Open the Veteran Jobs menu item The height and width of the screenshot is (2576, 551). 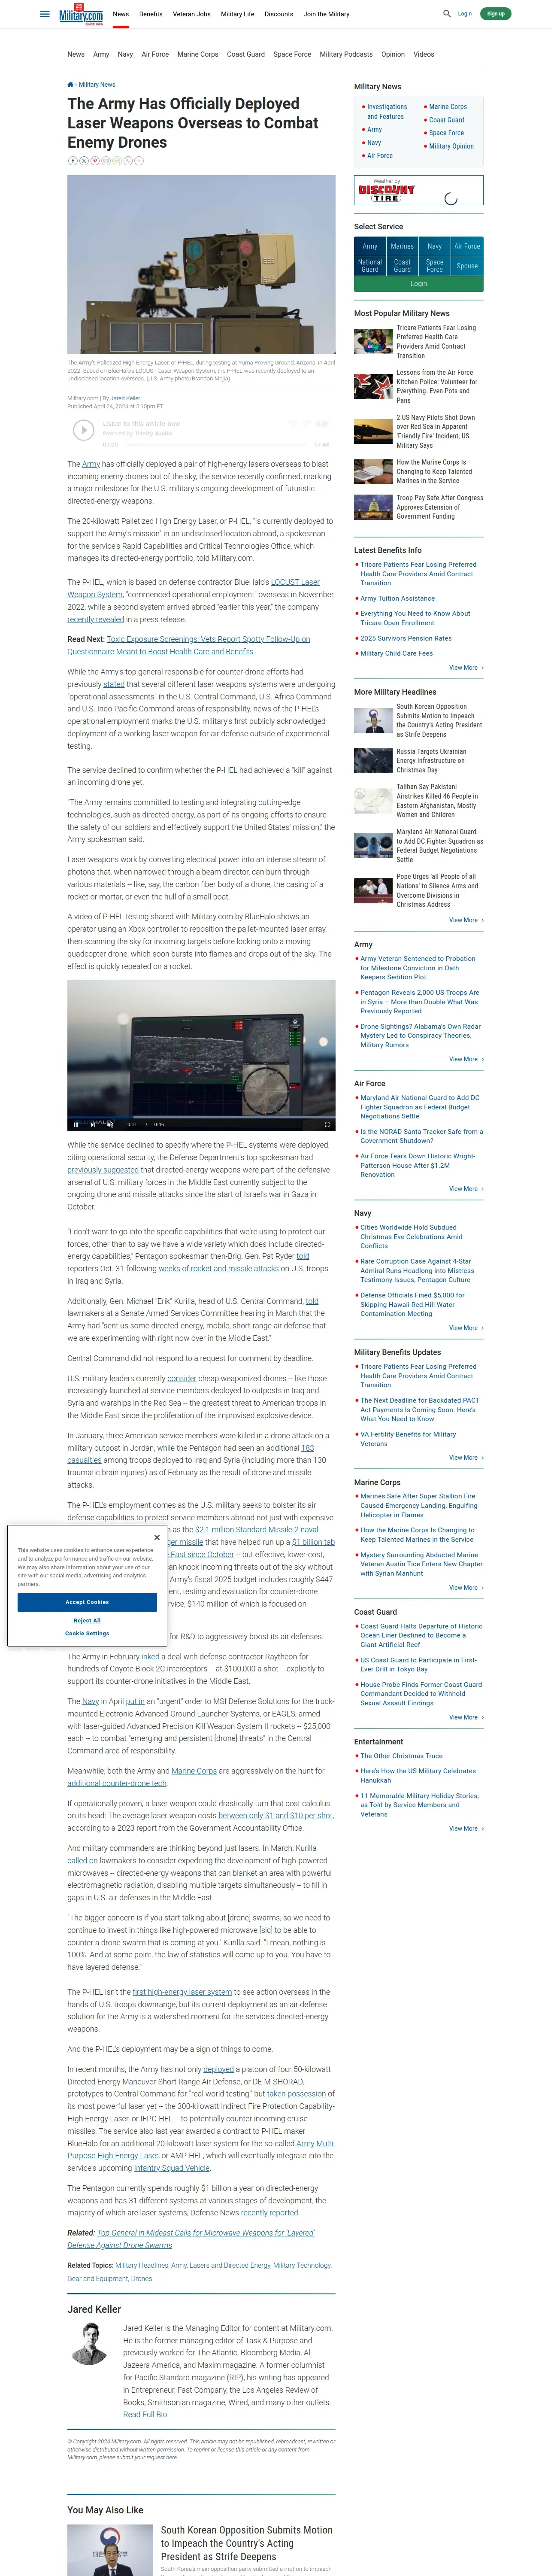[x=192, y=14]
